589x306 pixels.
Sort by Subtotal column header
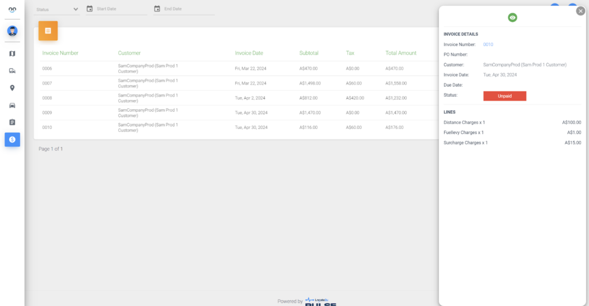tap(309, 53)
